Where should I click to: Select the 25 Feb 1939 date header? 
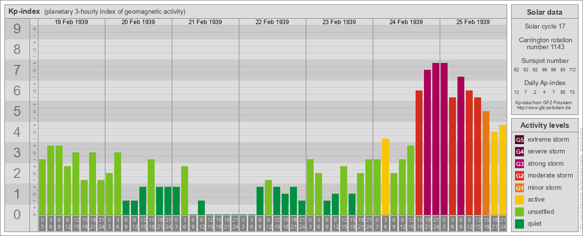coord(473,22)
